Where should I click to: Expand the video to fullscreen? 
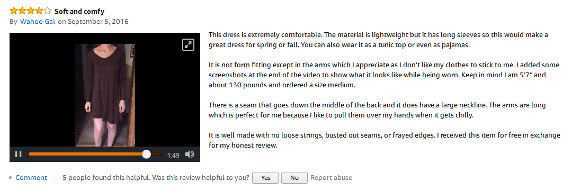point(188,44)
